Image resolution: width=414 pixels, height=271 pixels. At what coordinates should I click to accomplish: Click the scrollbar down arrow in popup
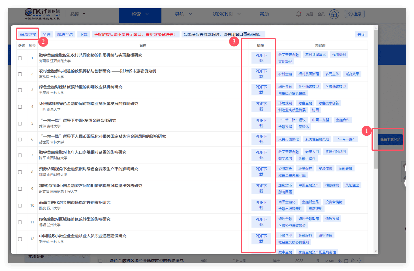click(376, 251)
